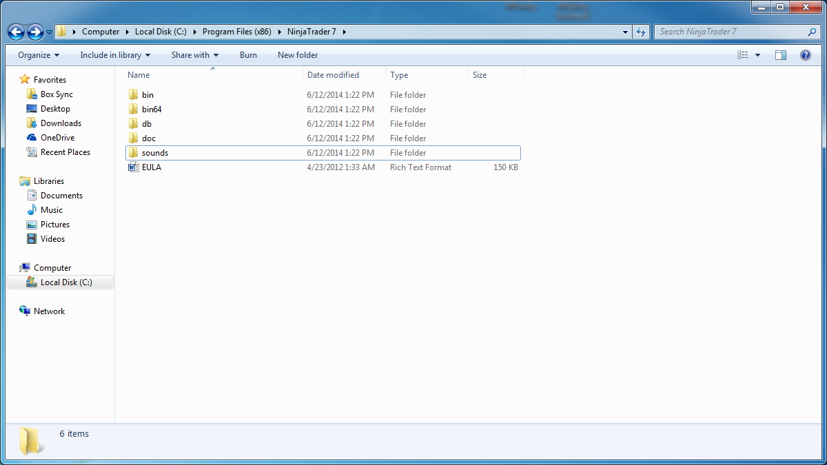This screenshot has width=827, height=465.
Task: Click the Music note icon
Action: tap(32, 210)
